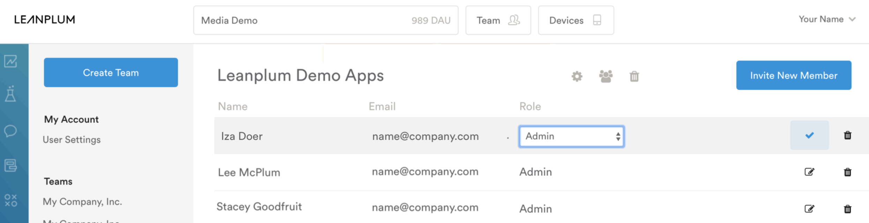Click the Email column header
This screenshot has height=223, width=869.
[382, 106]
